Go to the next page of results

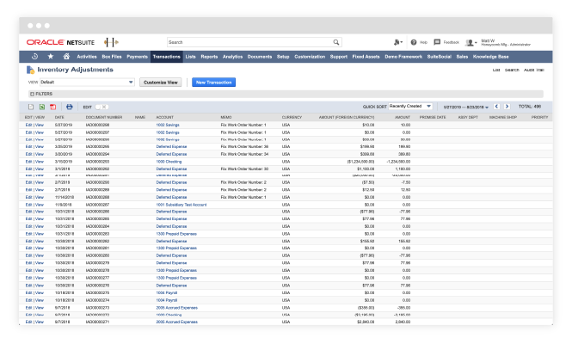pyautogui.click(x=507, y=107)
